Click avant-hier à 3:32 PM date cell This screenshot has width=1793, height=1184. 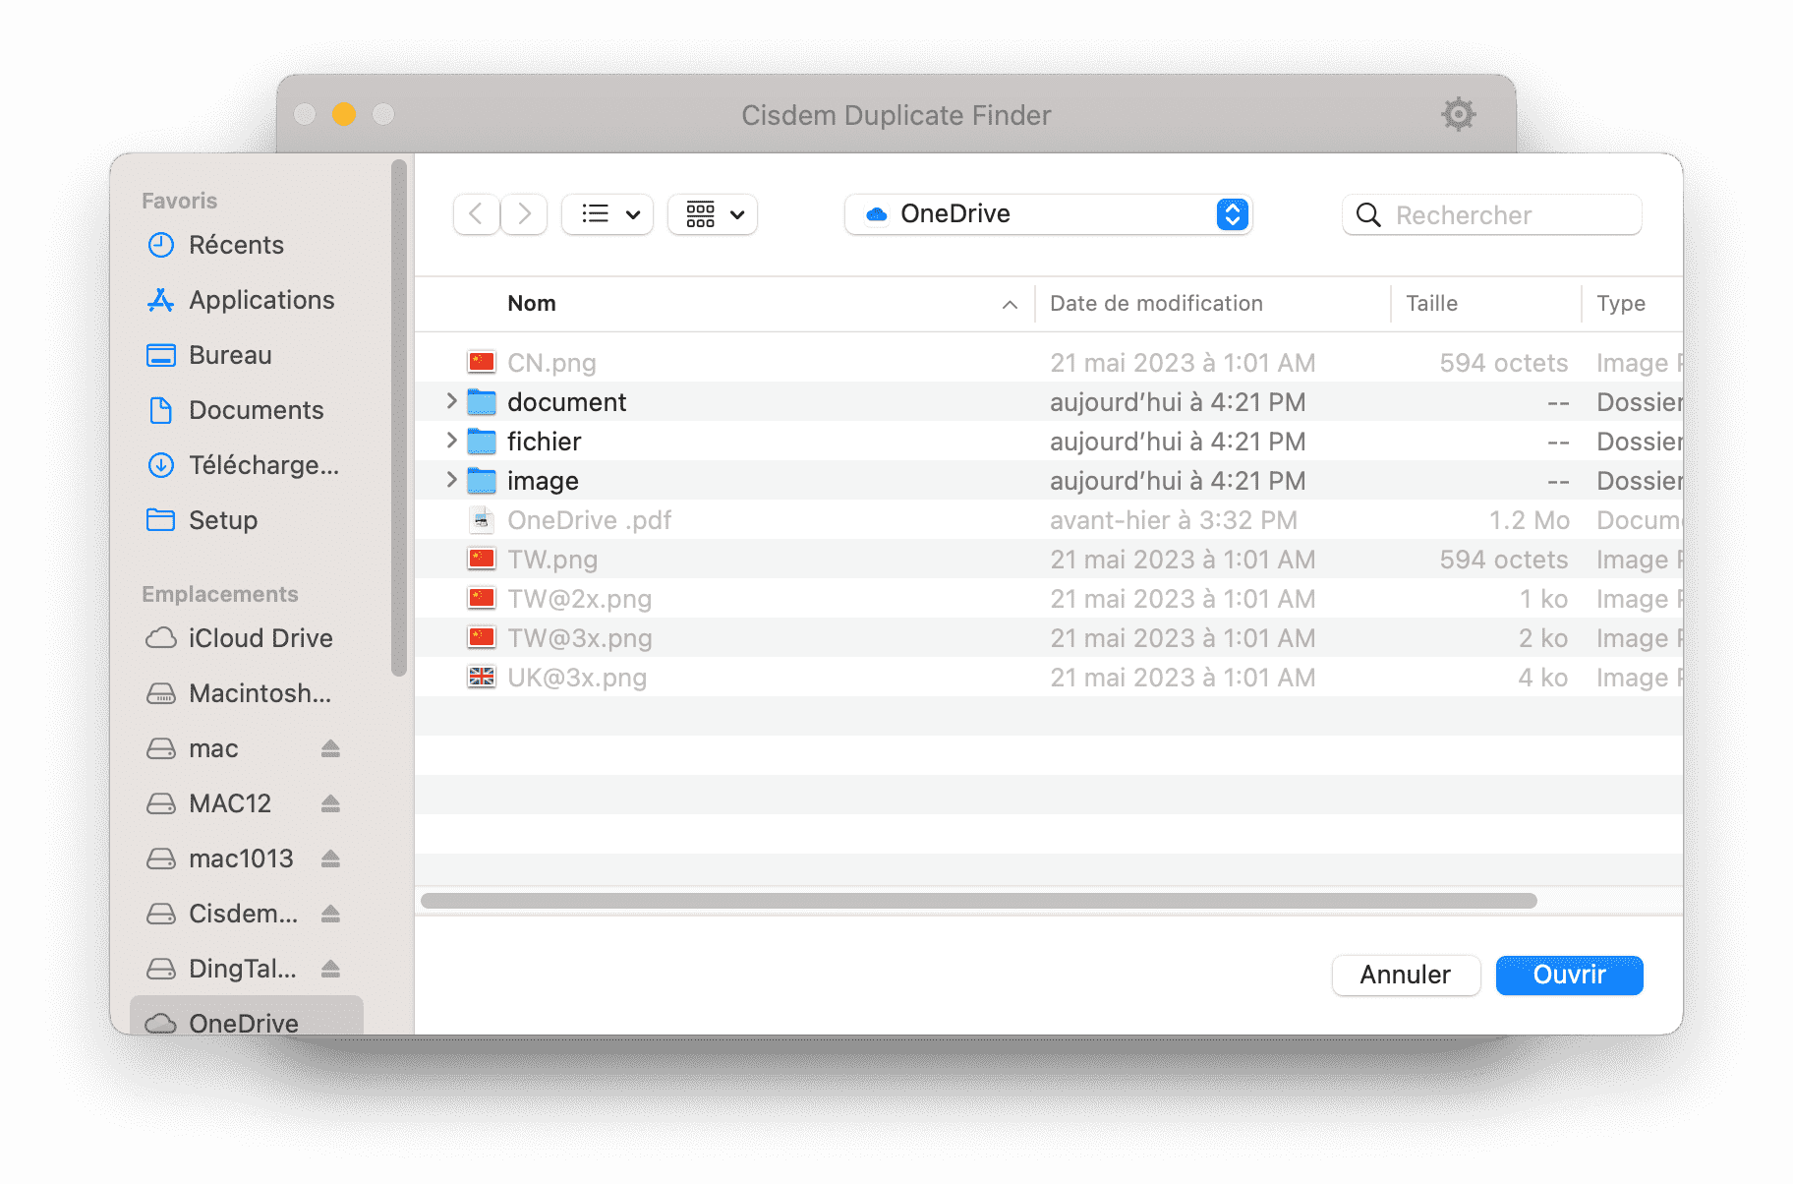click(1174, 520)
